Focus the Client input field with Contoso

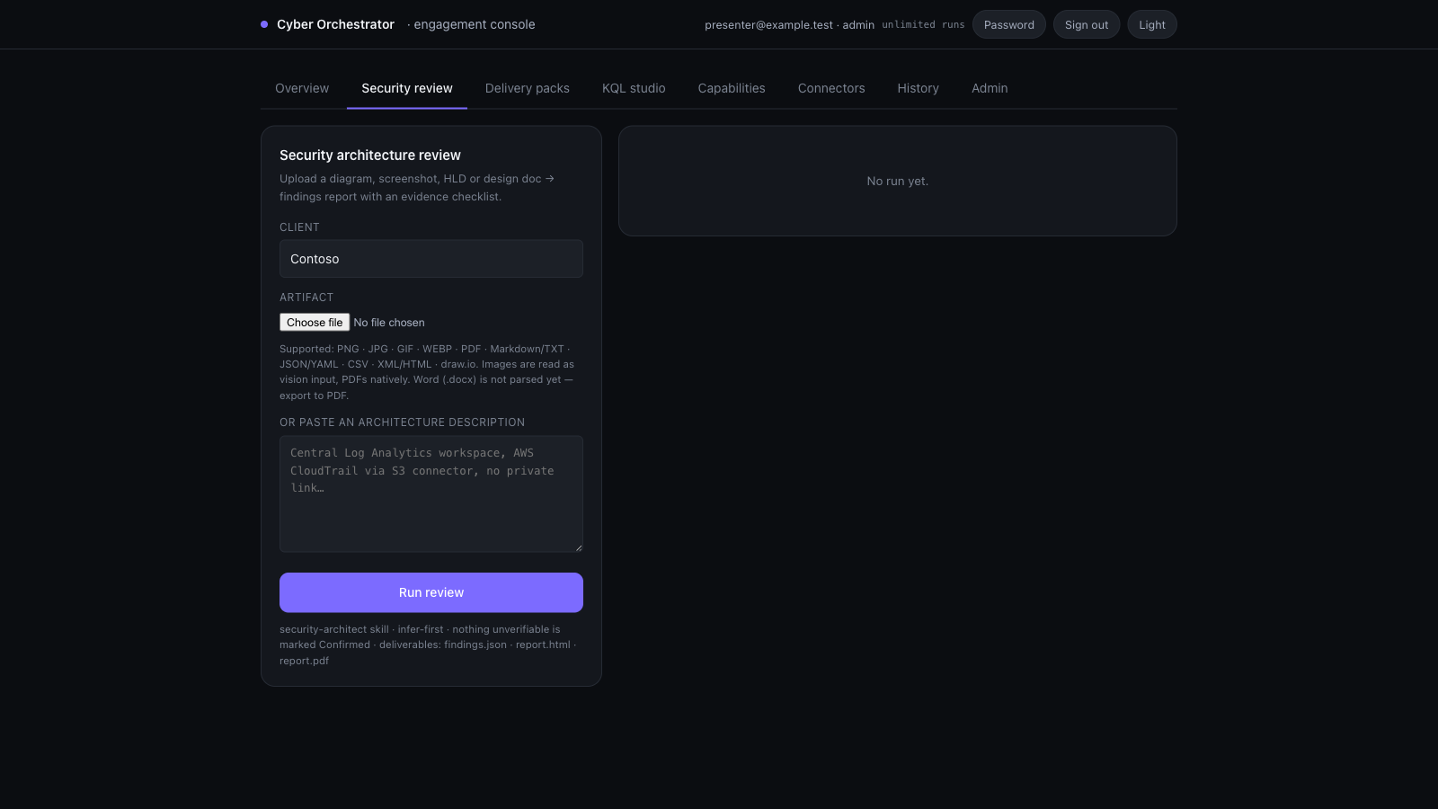coord(431,259)
